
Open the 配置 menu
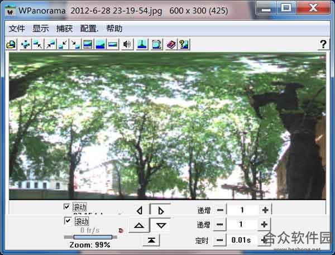click(89, 28)
